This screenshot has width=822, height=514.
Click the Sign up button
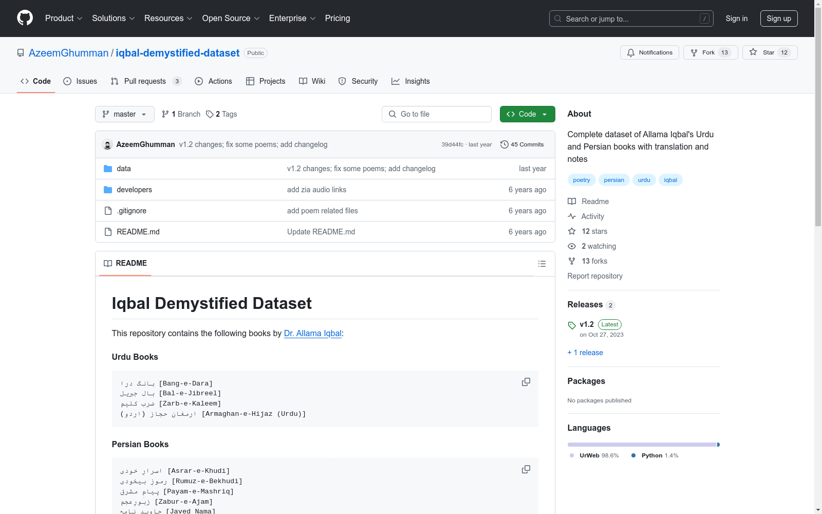coord(779,19)
